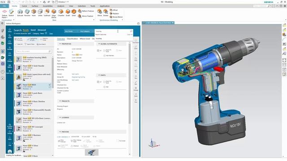Click Pattern Feature in the ribbon
Screen dimensions: 287x161
(x=86, y=11)
